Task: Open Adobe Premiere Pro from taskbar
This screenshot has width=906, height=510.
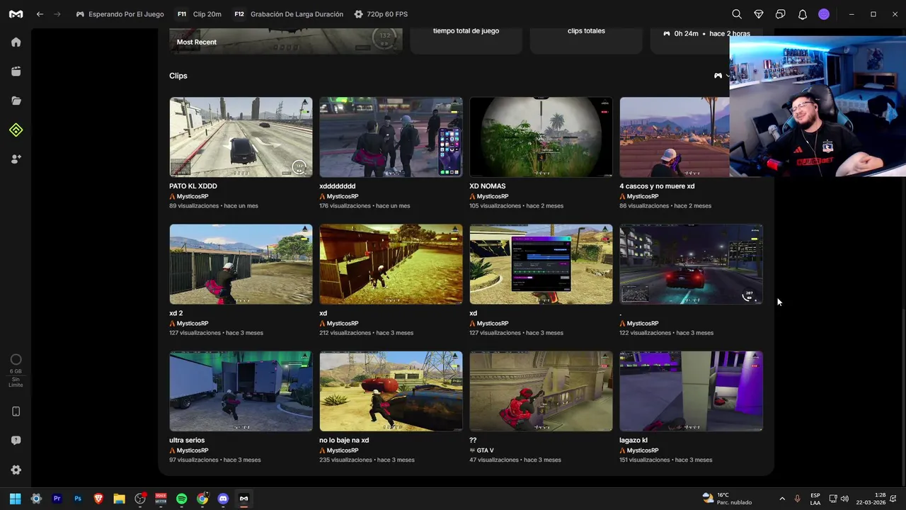Action: click(57, 499)
